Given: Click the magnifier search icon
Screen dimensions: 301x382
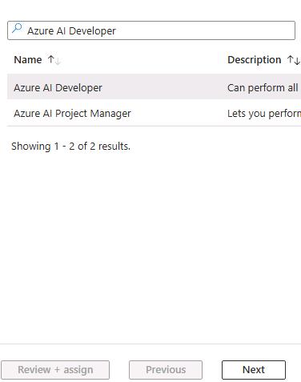Looking at the screenshot, I should click(x=17, y=28).
